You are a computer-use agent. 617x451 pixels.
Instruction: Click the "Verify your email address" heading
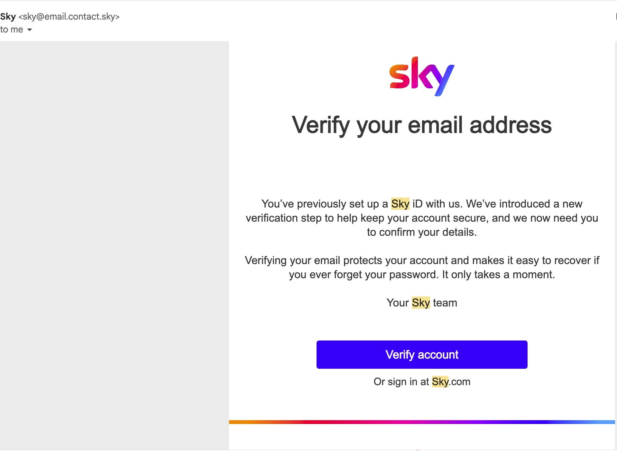tap(421, 125)
